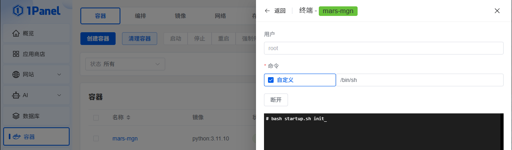This screenshot has width=512, height=150.
Task: Check the select-all checkbox in table header
Action: point(96,117)
